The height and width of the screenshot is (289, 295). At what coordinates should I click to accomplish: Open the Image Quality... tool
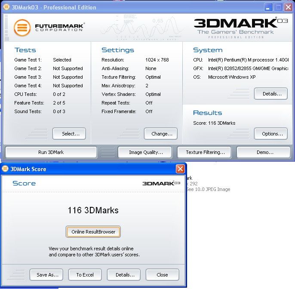click(145, 152)
